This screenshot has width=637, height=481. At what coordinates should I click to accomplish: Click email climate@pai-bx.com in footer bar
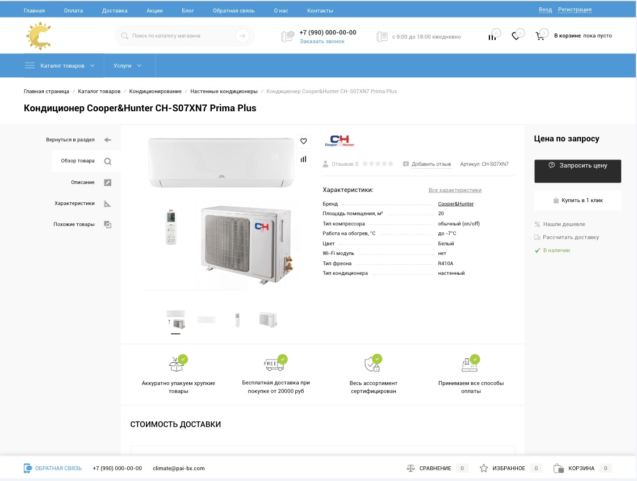pyautogui.click(x=179, y=469)
